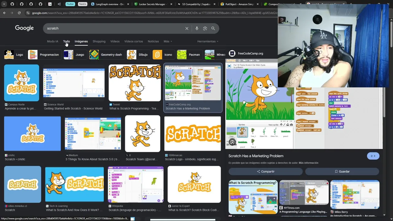Image resolution: width=393 pixels, height=221 pixels.
Task: Open Science World Getting Started thumbnail
Action: point(74,83)
